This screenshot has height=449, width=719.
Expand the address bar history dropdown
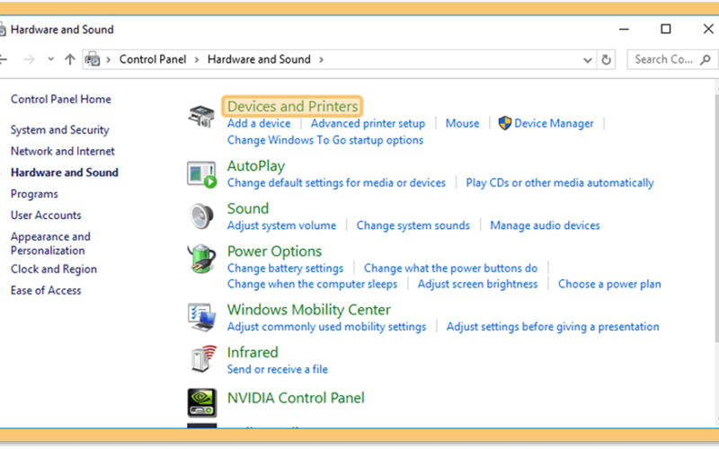pyautogui.click(x=587, y=60)
